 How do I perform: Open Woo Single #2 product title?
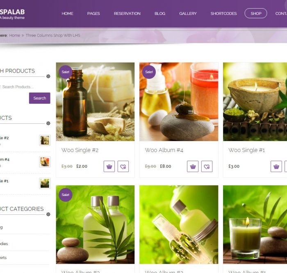coord(80,150)
